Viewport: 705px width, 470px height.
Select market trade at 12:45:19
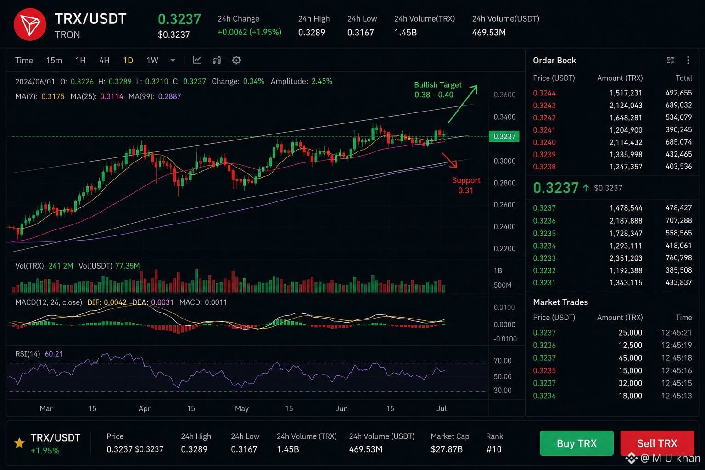pos(612,345)
